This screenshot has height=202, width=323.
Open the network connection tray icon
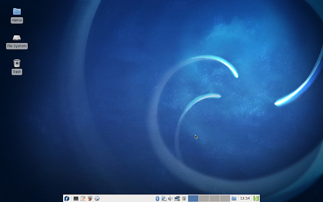[177, 198]
